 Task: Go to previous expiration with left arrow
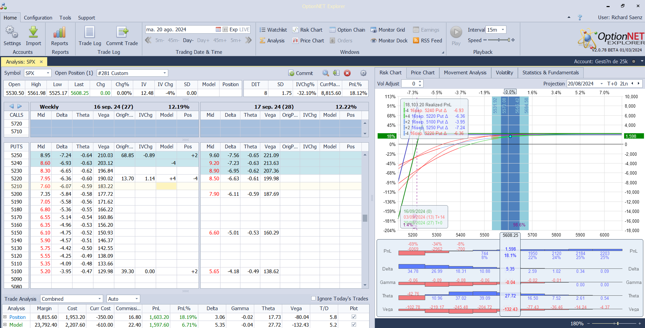click(11, 106)
